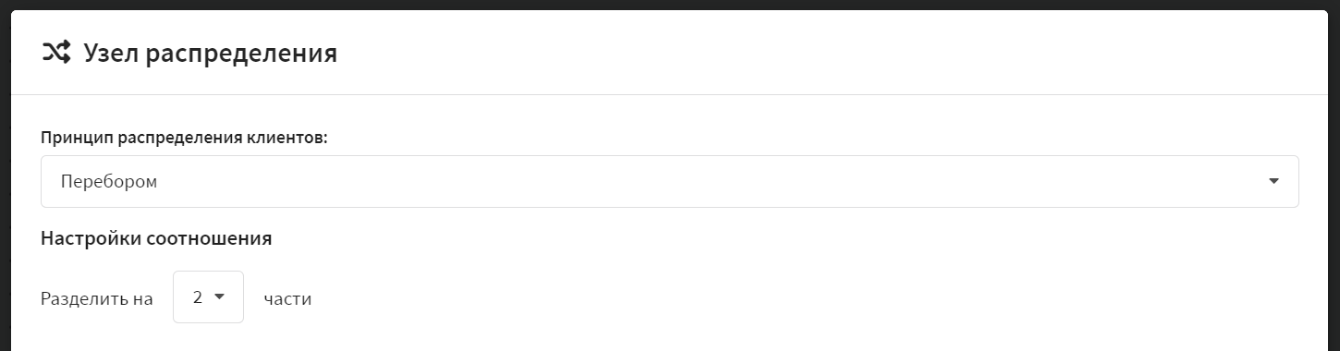Click the shuffle icon in the header
Image resolution: width=1340 pixels, height=351 pixels.
[55, 53]
